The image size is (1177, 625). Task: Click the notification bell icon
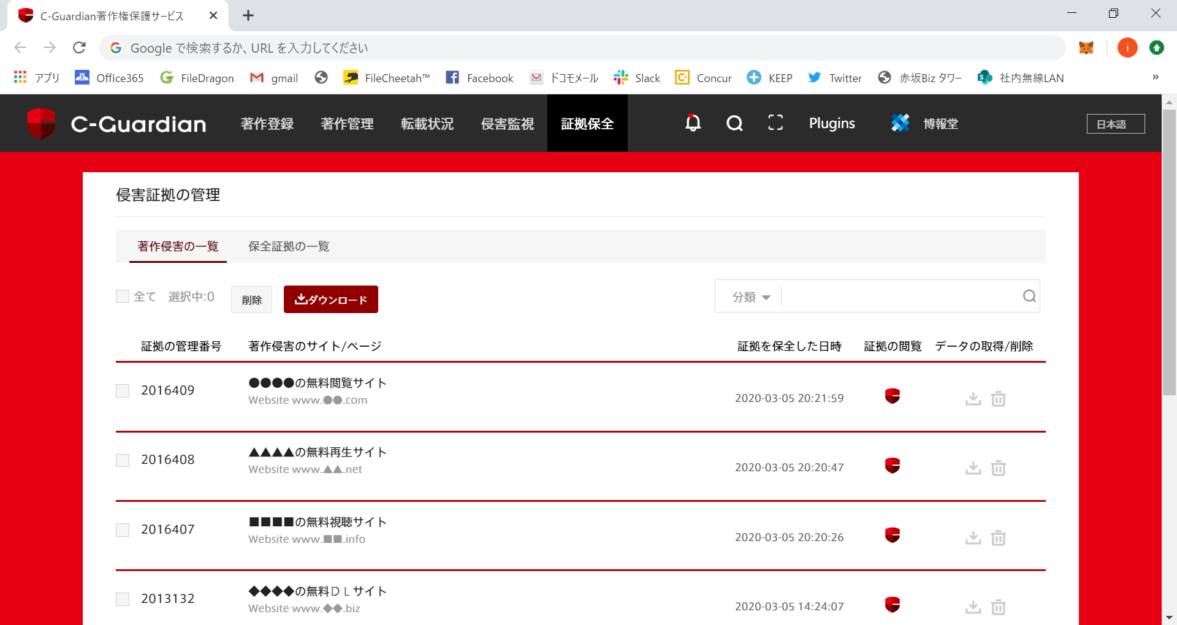693,123
